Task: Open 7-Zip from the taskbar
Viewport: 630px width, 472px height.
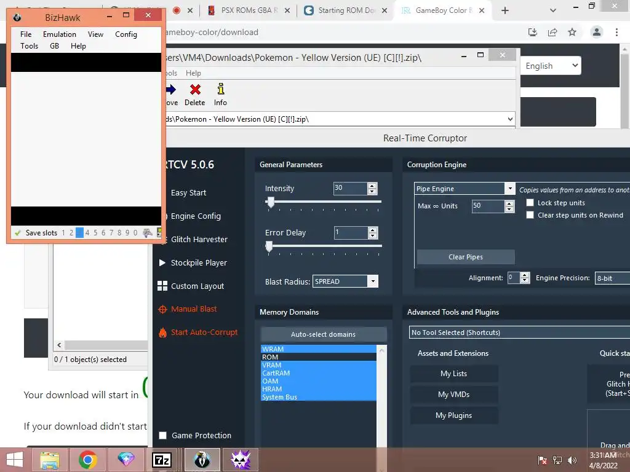Action: (x=162, y=460)
